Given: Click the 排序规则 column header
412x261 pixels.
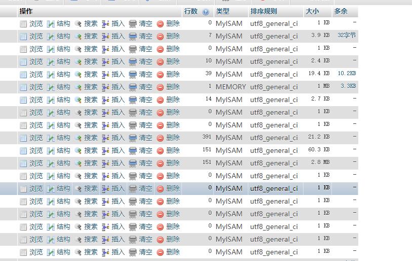Looking at the screenshot, I should (264, 11).
